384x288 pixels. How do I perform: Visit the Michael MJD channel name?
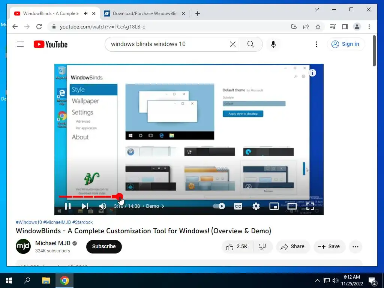[52, 243]
